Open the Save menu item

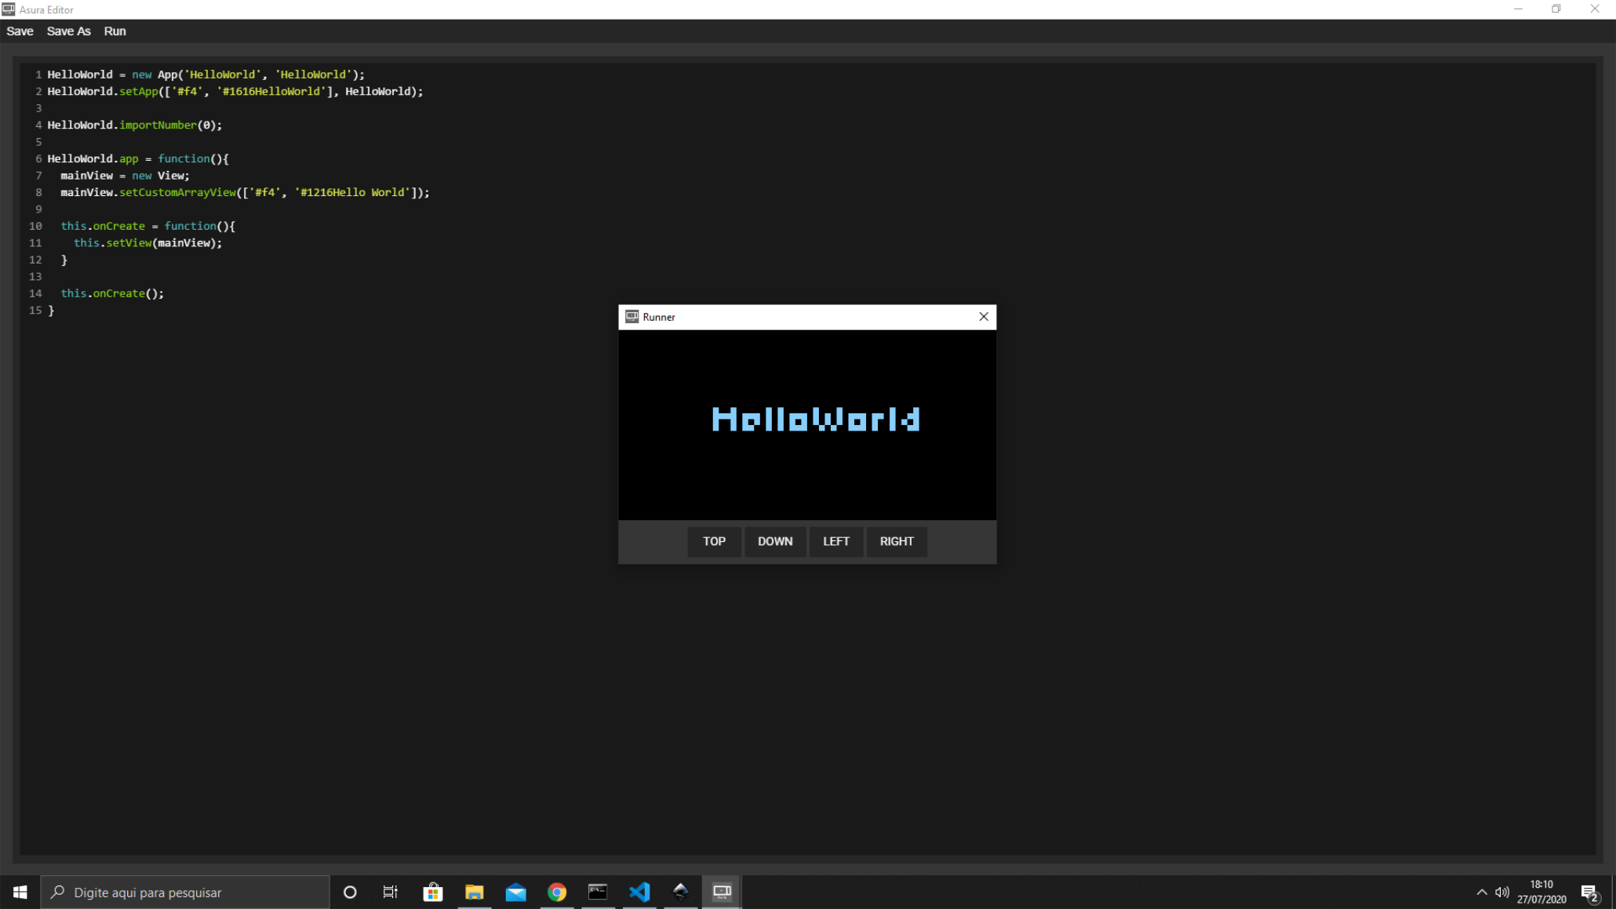tap(20, 31)
